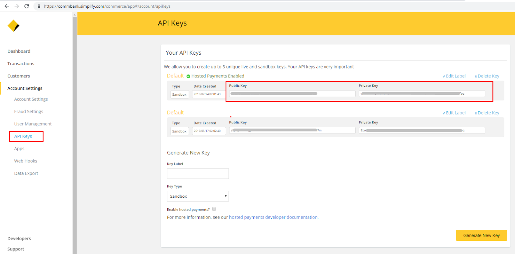Viewport: 515px width, 254px height.
Task: Open Web Hooks sub-item
Action: tap(26, 161)
